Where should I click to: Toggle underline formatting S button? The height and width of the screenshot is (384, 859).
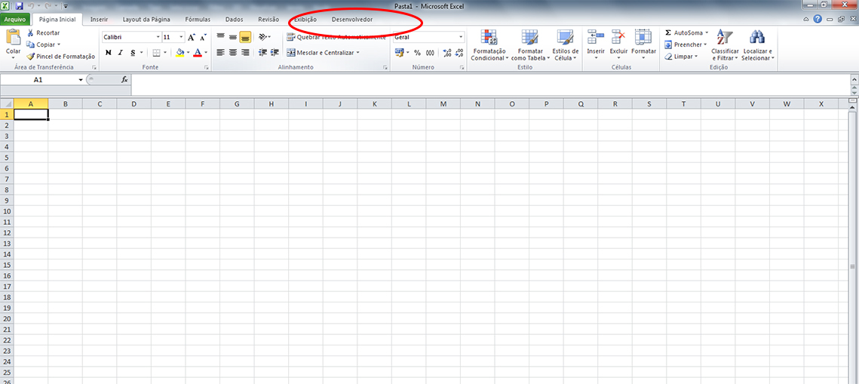(133, 53)
